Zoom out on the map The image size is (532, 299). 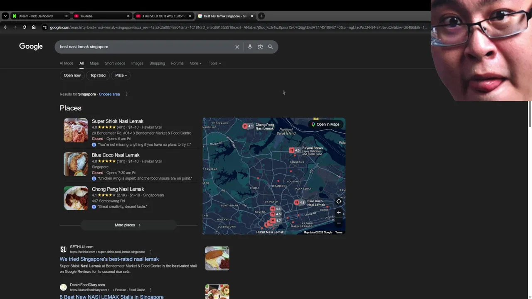click(x=339, y=223)
